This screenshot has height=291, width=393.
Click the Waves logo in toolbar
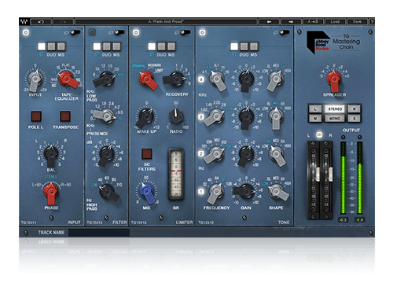pos(24,22)
